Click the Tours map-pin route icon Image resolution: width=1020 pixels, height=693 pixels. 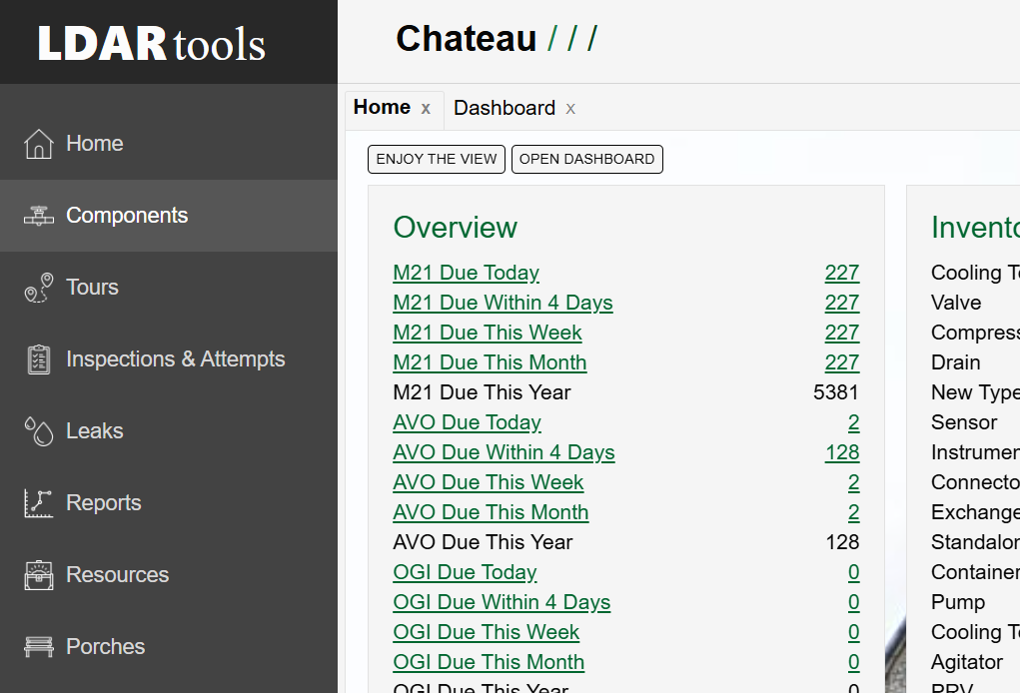[x=38, y=288]
